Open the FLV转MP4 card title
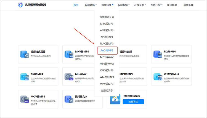This screenshot has width=207, height=118. point(170,52)
